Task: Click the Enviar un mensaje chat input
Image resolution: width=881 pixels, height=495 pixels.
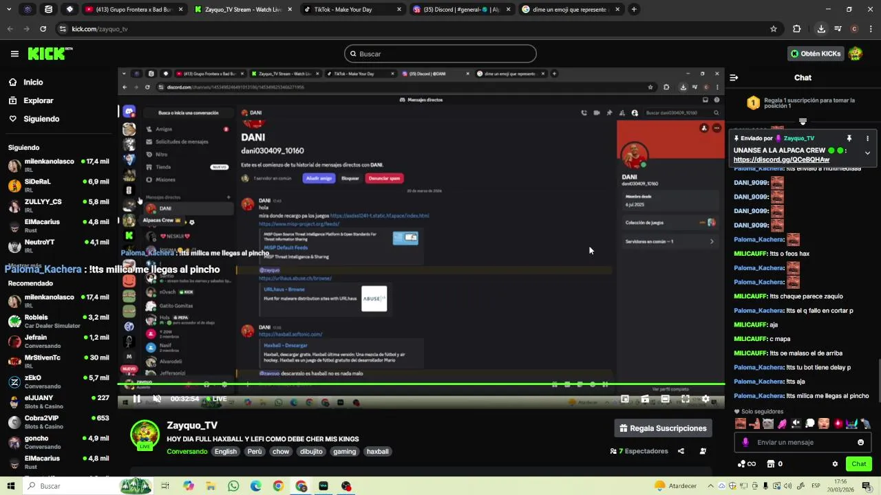Action: 802,442
